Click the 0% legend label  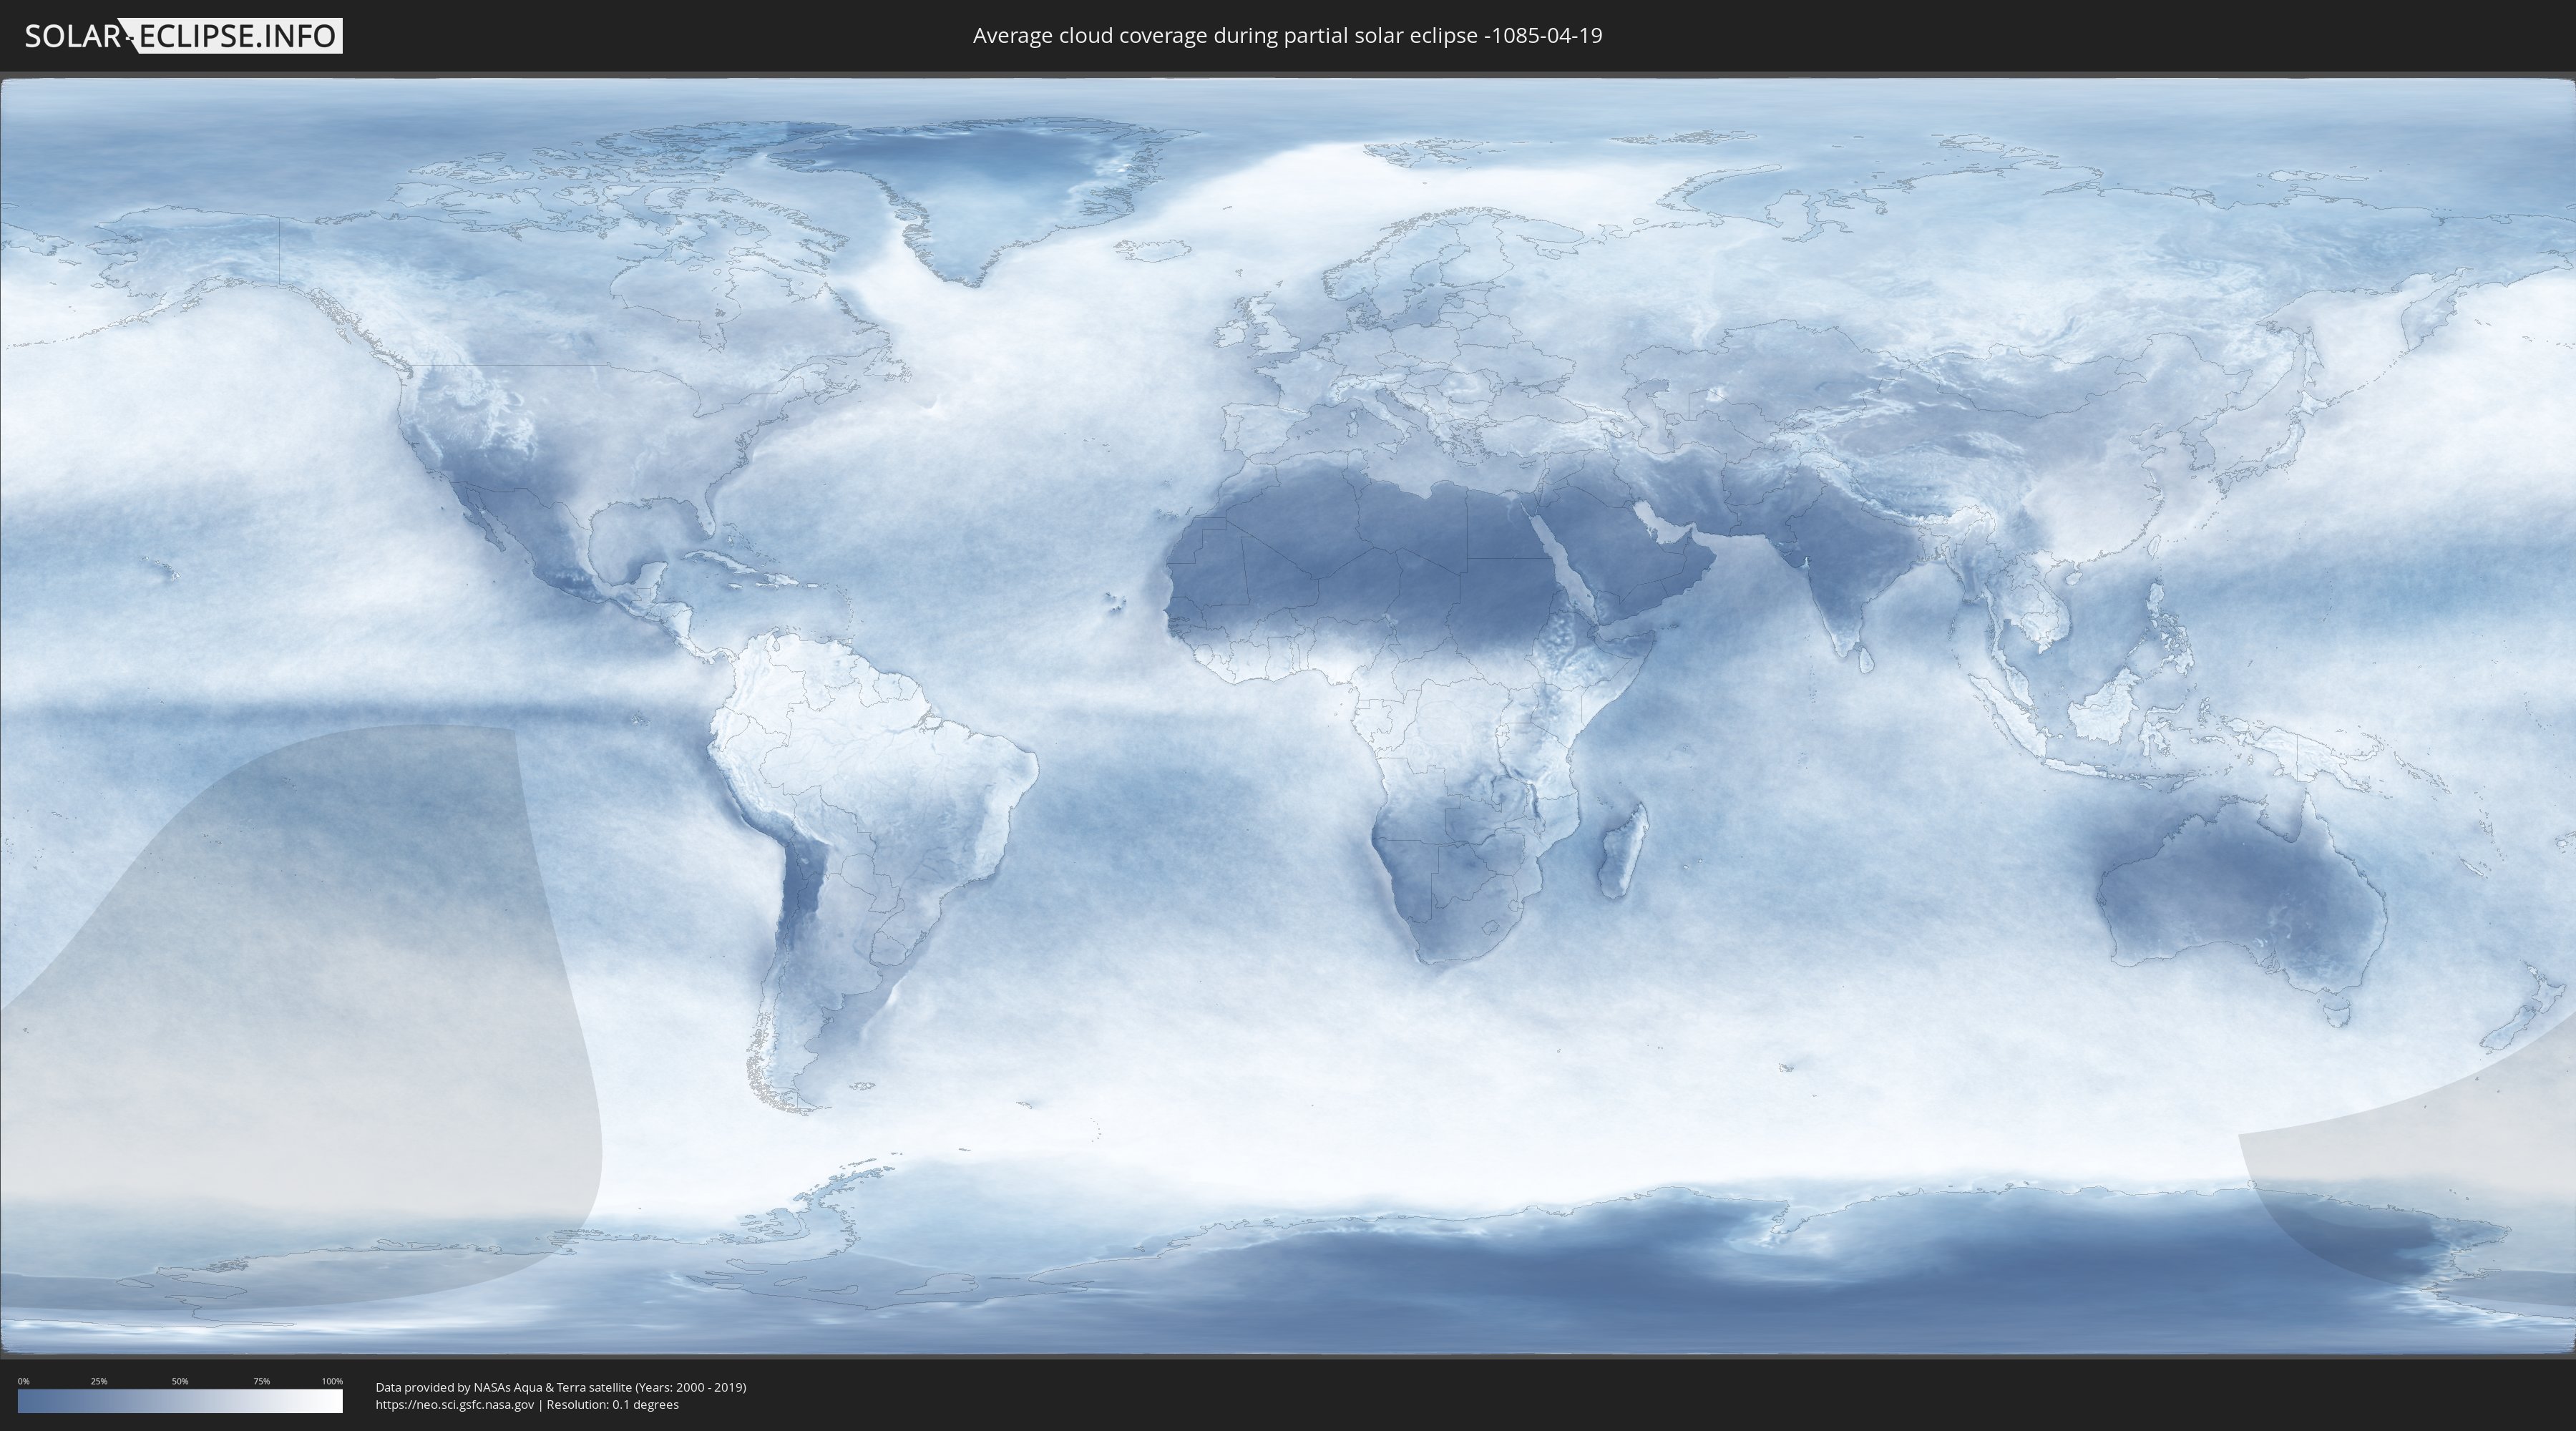click(x=23, y=1381)
